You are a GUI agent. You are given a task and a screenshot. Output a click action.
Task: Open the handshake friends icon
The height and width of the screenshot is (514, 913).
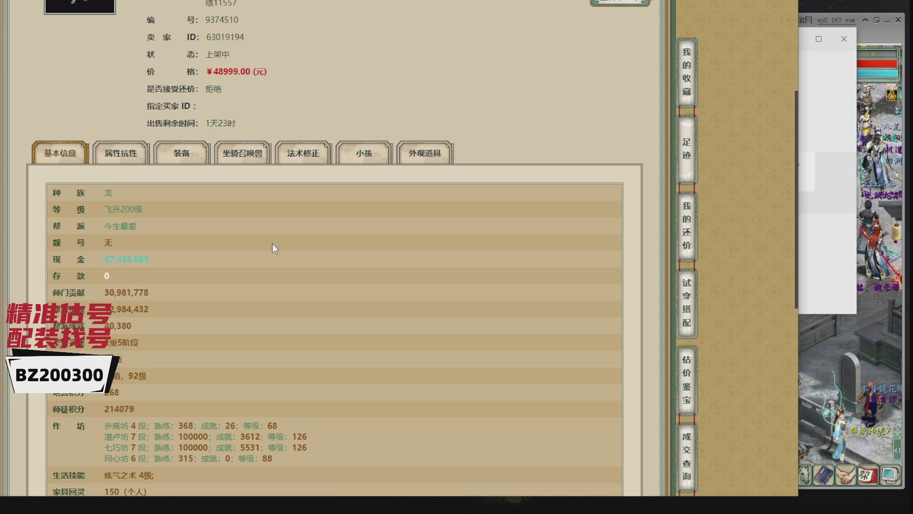click(845, 475)
